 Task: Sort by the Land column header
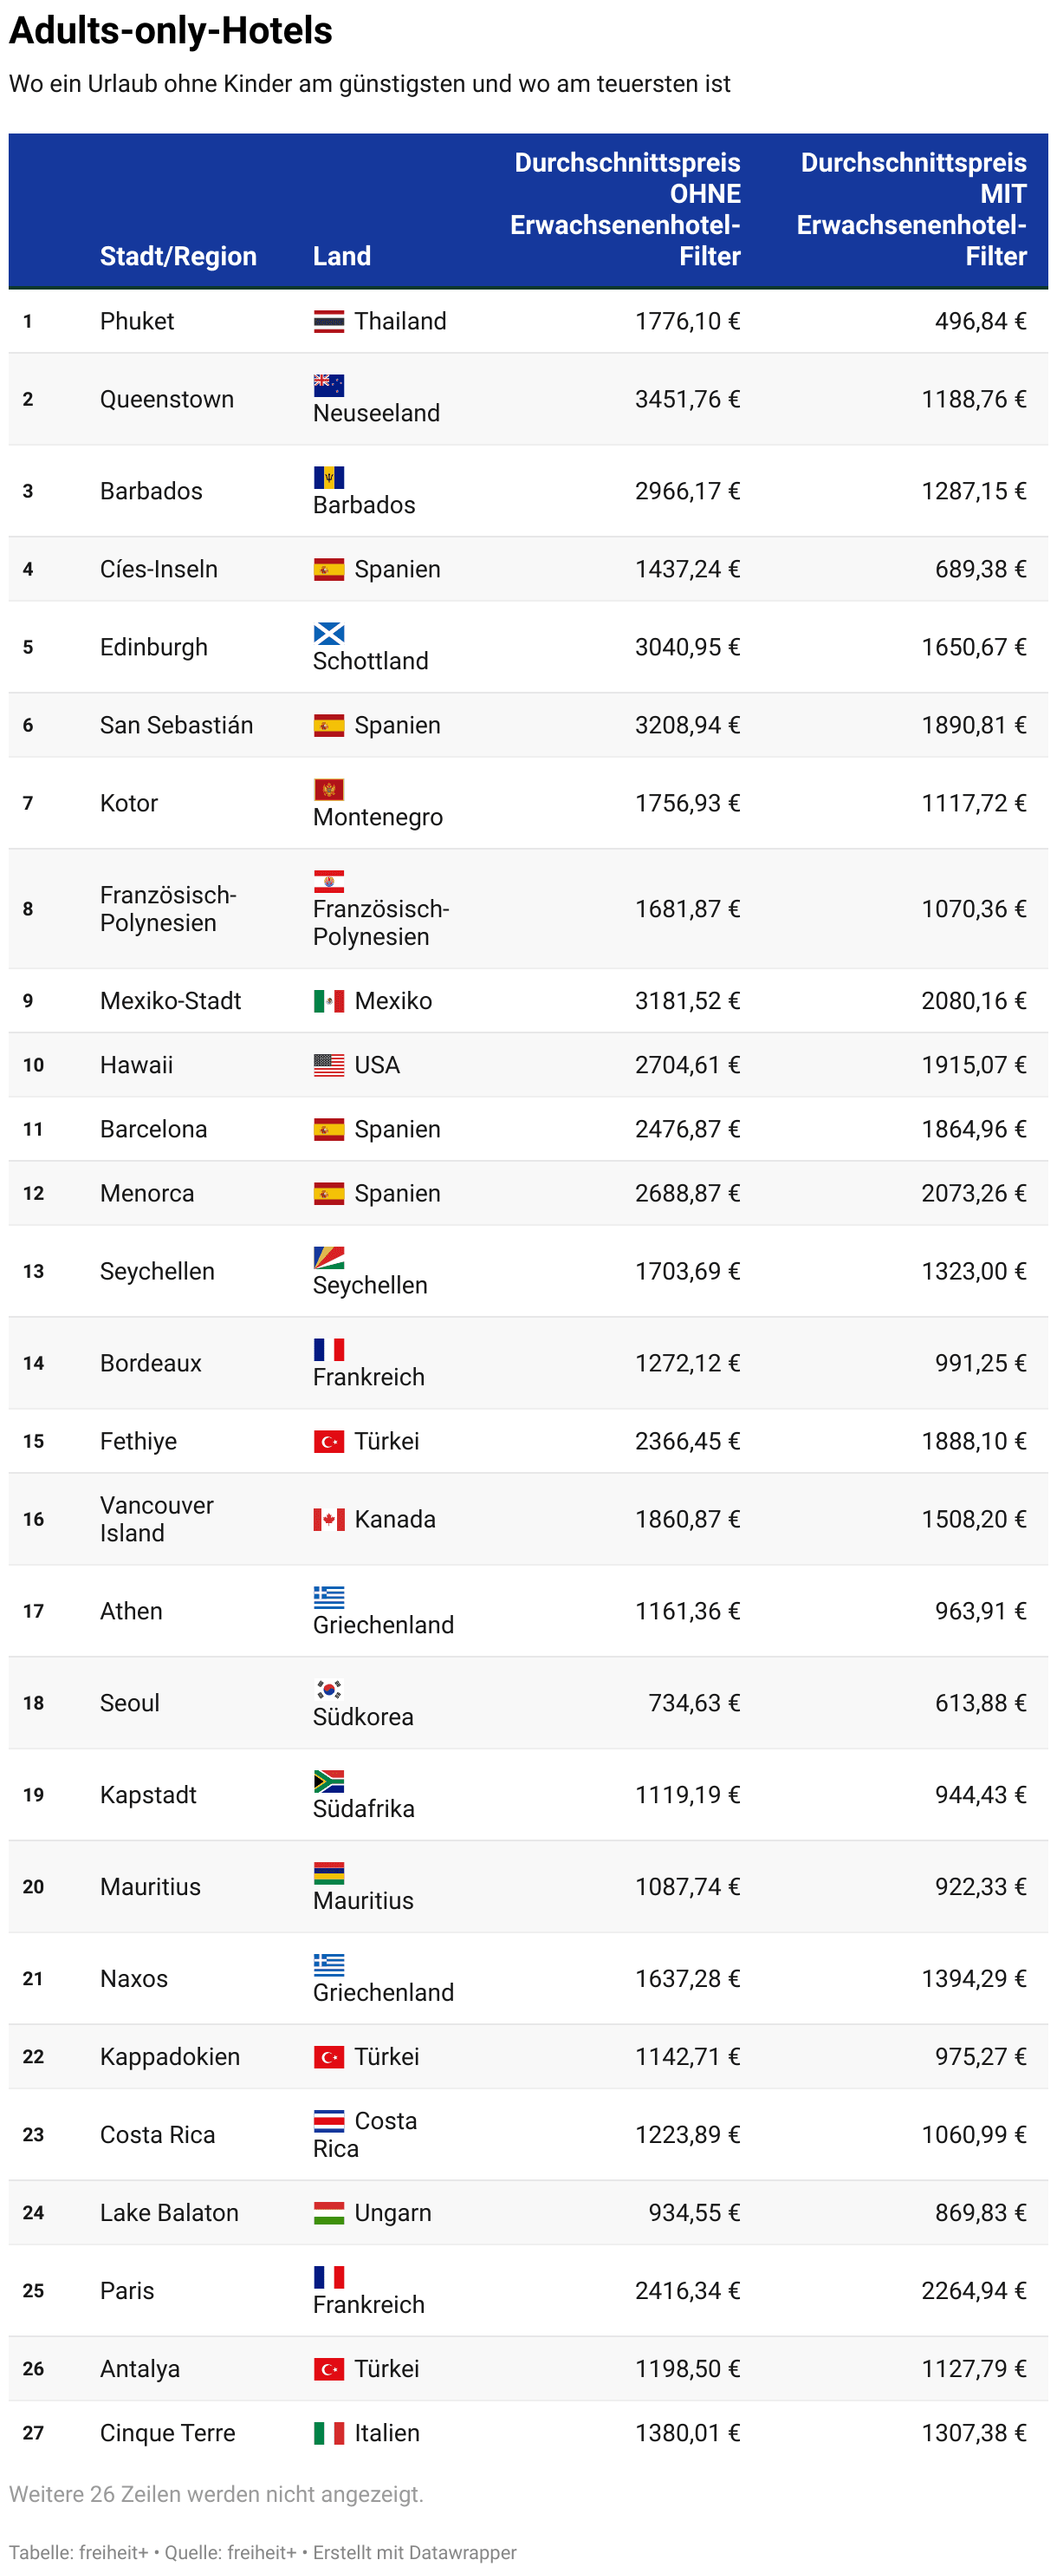pos(342,257)
